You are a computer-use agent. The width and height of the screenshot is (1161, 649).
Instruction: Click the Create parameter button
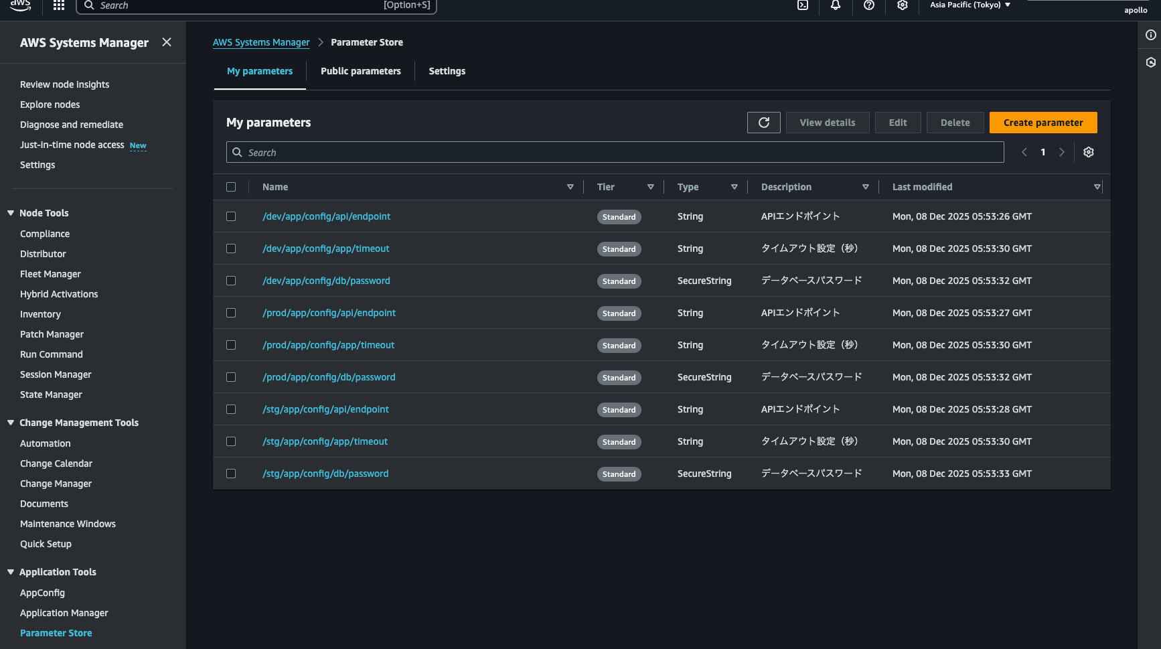(1042, 123)
